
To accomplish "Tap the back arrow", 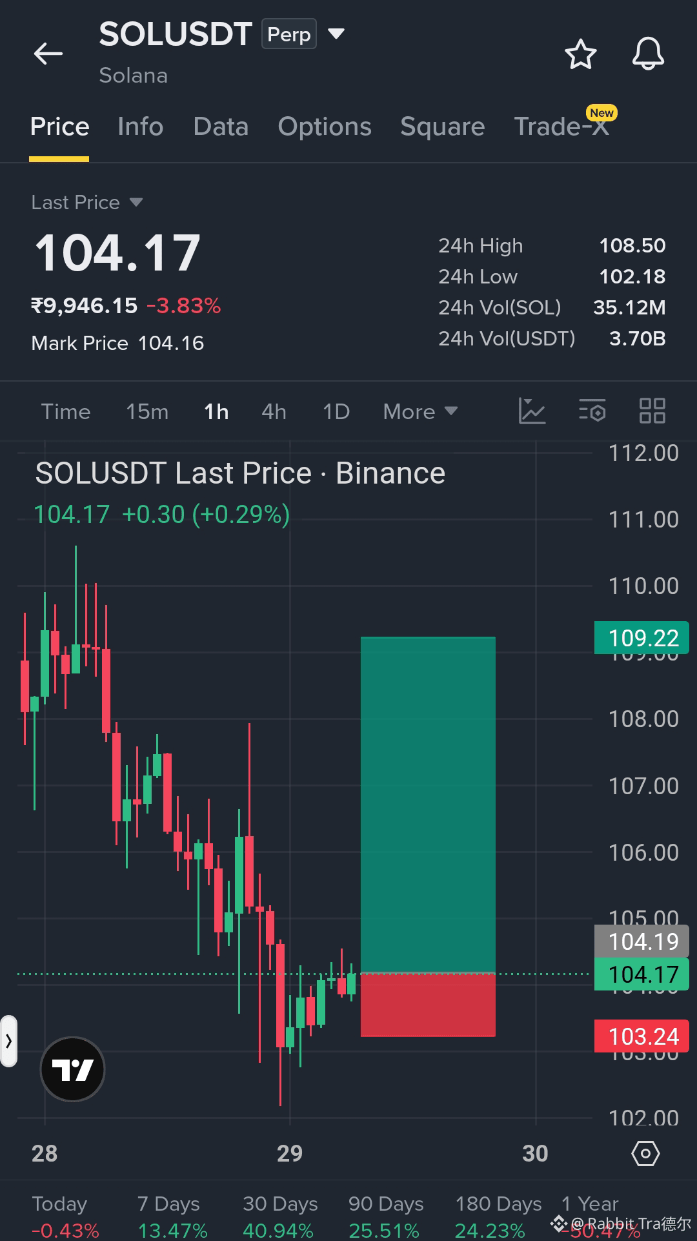I will (x=48, y=54).
